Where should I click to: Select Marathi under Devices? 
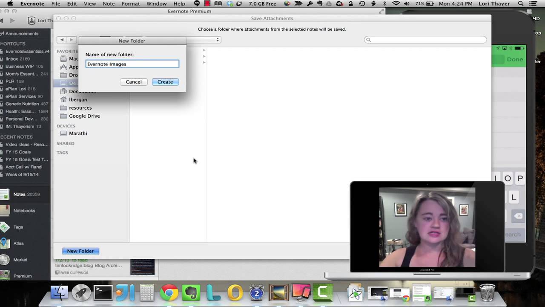(78, 133)
